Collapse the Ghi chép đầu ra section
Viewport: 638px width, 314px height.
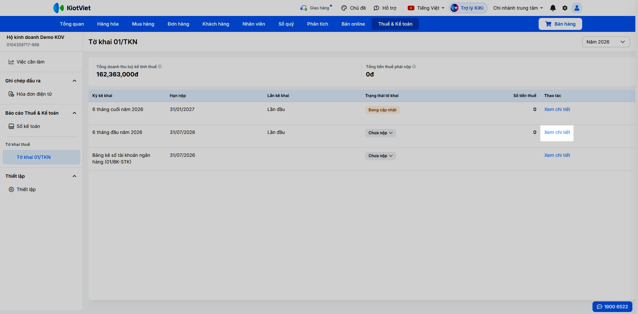pos(74,81)
